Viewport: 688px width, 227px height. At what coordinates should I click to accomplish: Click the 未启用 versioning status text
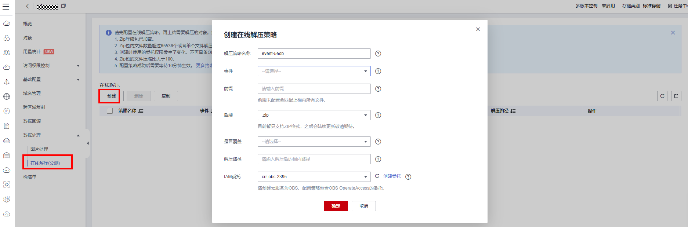608,6
